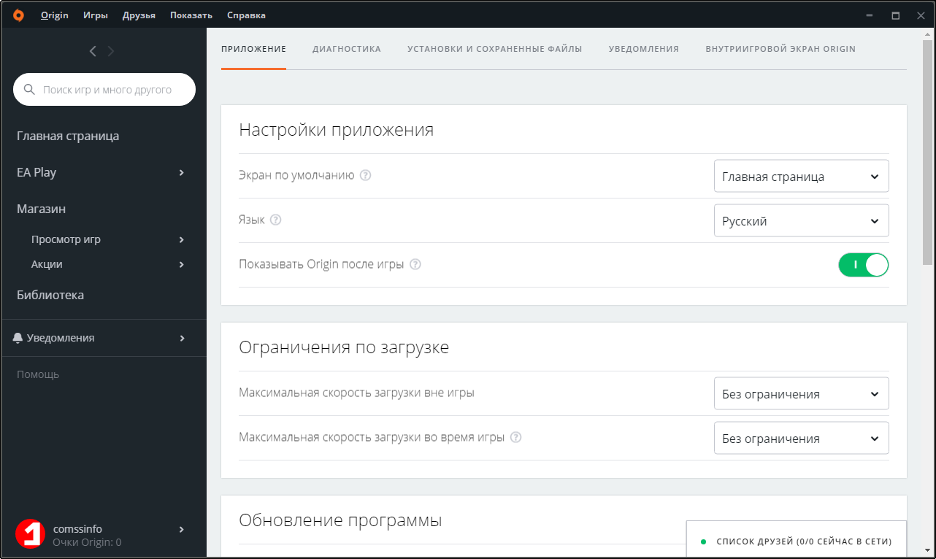Click the green online status dot
This screenshot has width=936, height=559.
pyautogui.click(x=703, y=541)
